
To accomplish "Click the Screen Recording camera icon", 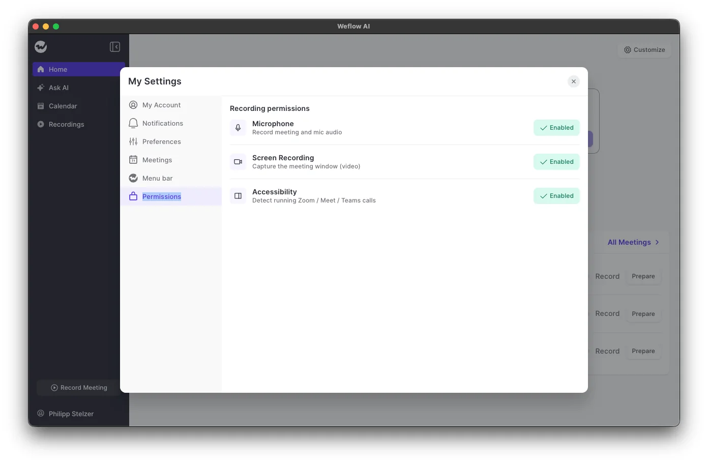I will (x=238, y=162).
